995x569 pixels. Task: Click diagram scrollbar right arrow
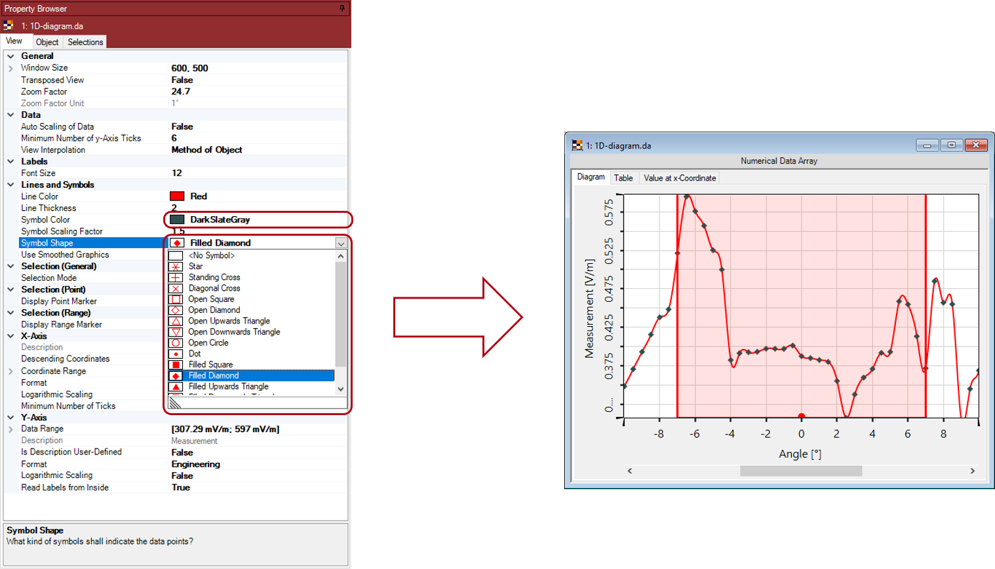pyautogui.click(x=973, y=471)
